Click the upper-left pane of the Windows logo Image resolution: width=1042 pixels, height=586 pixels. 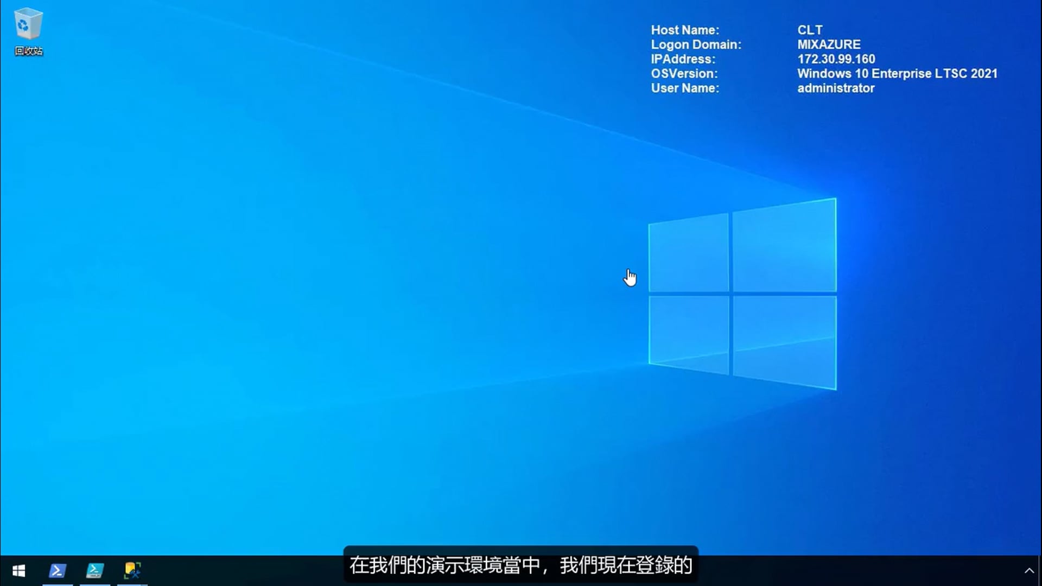tap(688, 250)
